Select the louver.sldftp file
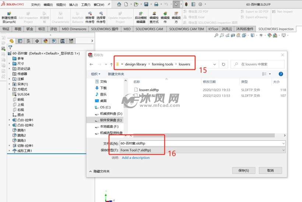This screenshot has height=202, width=302. coord(149,90)
